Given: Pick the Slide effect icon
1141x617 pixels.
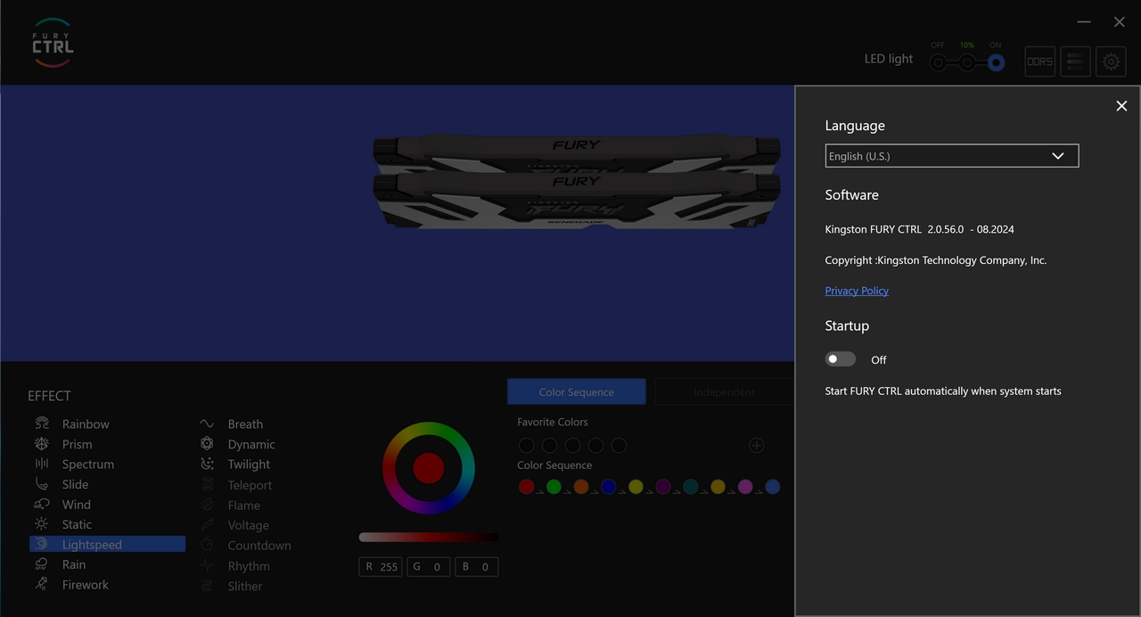Looking at the screenshot, I should tap(42, 484).
